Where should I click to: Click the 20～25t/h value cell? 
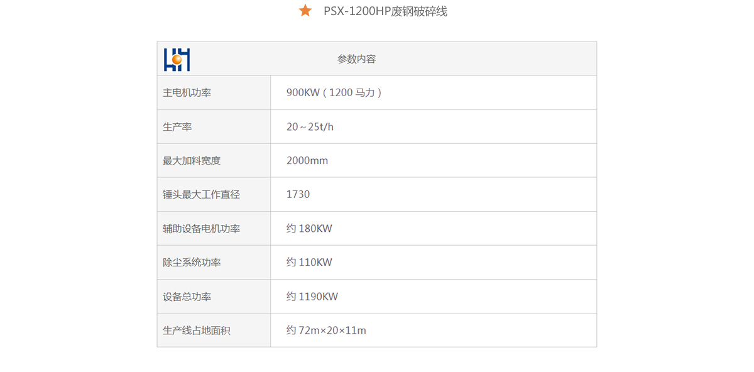click(310, 127)
